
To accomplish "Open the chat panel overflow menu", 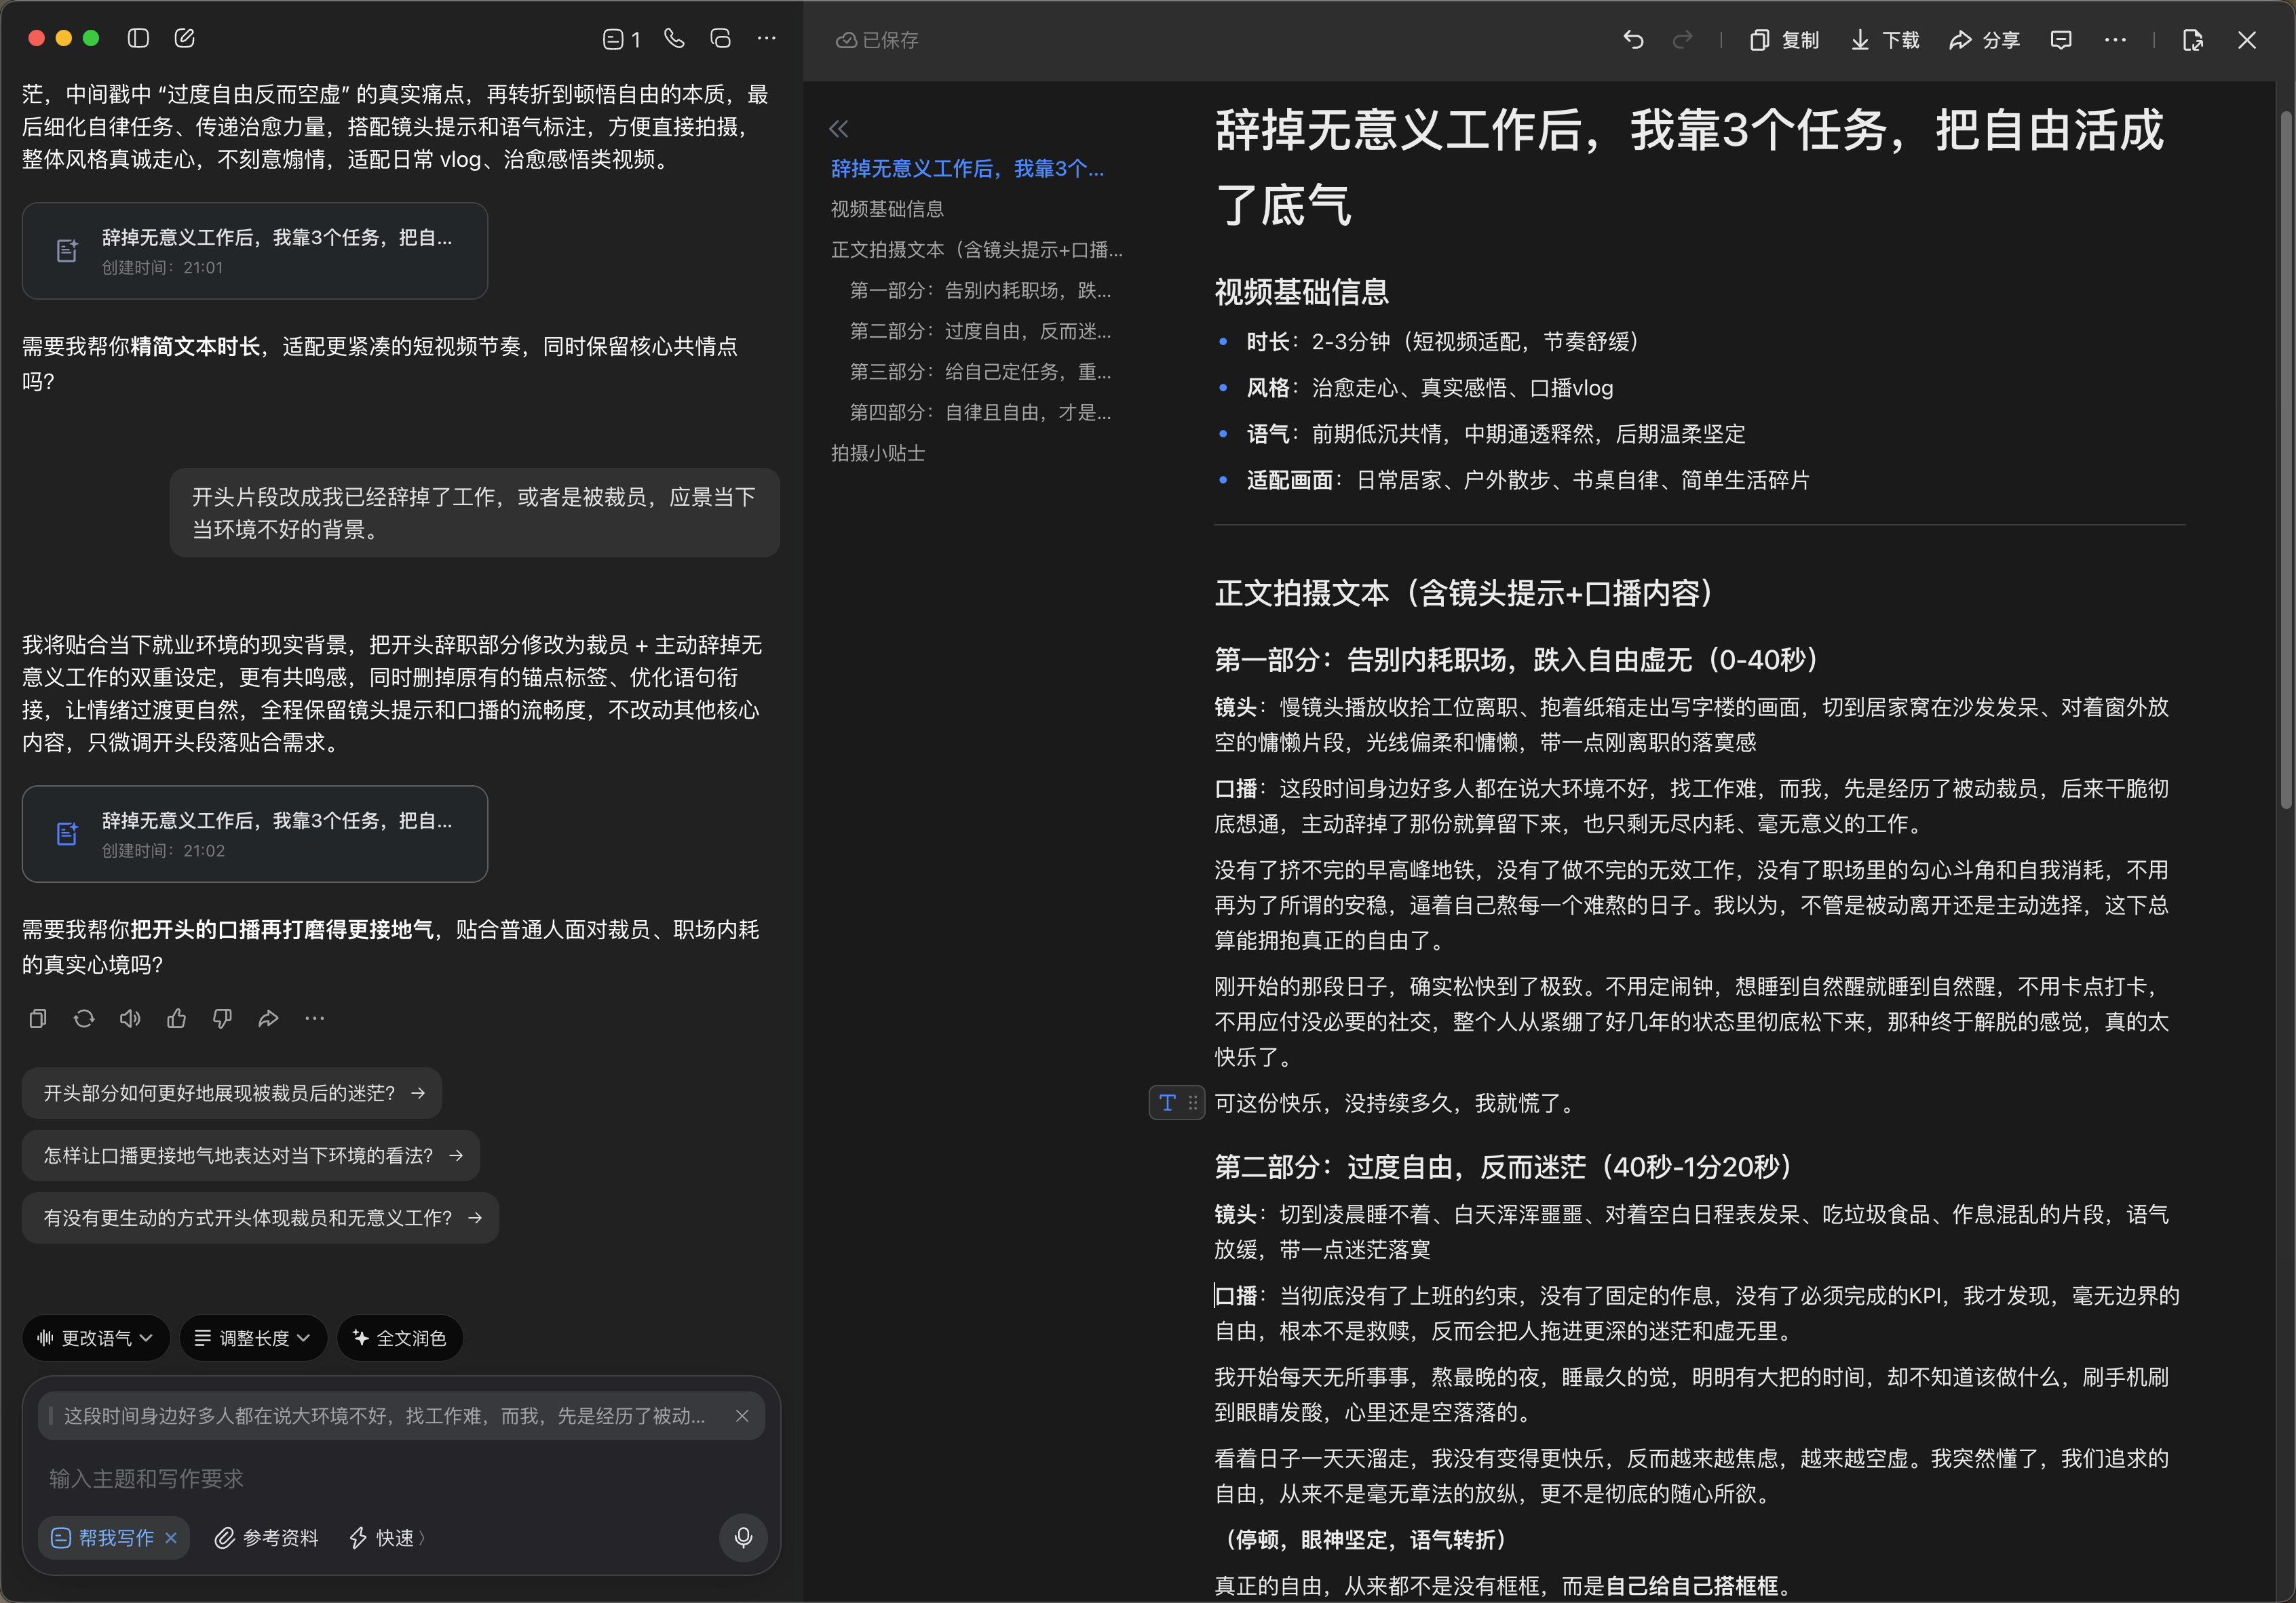I will point(766,38).
